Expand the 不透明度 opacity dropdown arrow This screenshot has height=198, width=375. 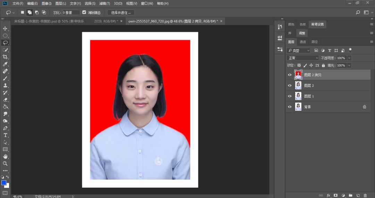pyautogui.click(x=349, y=58)
